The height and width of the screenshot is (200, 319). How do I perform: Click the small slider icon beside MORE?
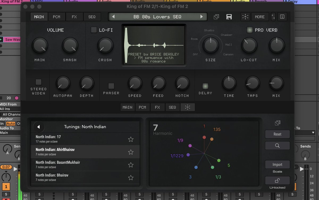pos(273,17)
